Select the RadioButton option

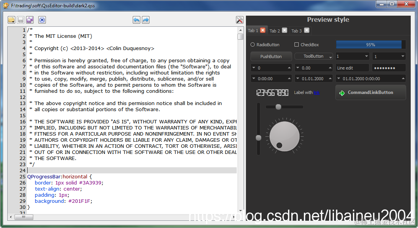(x=265, y=45)
